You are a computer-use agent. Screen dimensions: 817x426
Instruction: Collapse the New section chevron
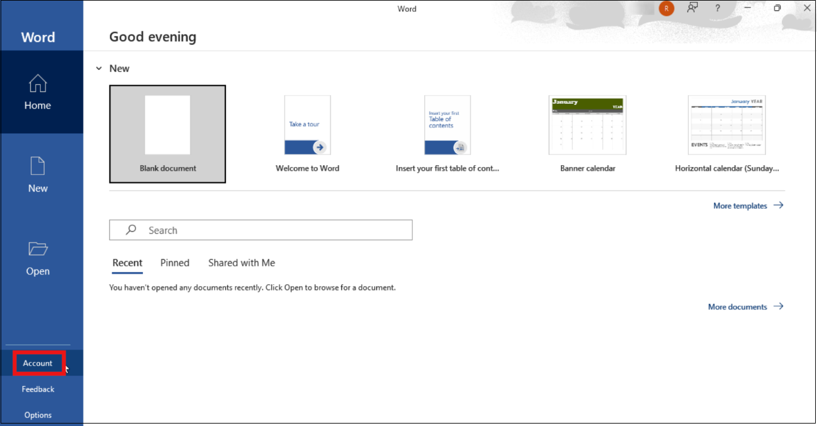(x=99, y=69)
